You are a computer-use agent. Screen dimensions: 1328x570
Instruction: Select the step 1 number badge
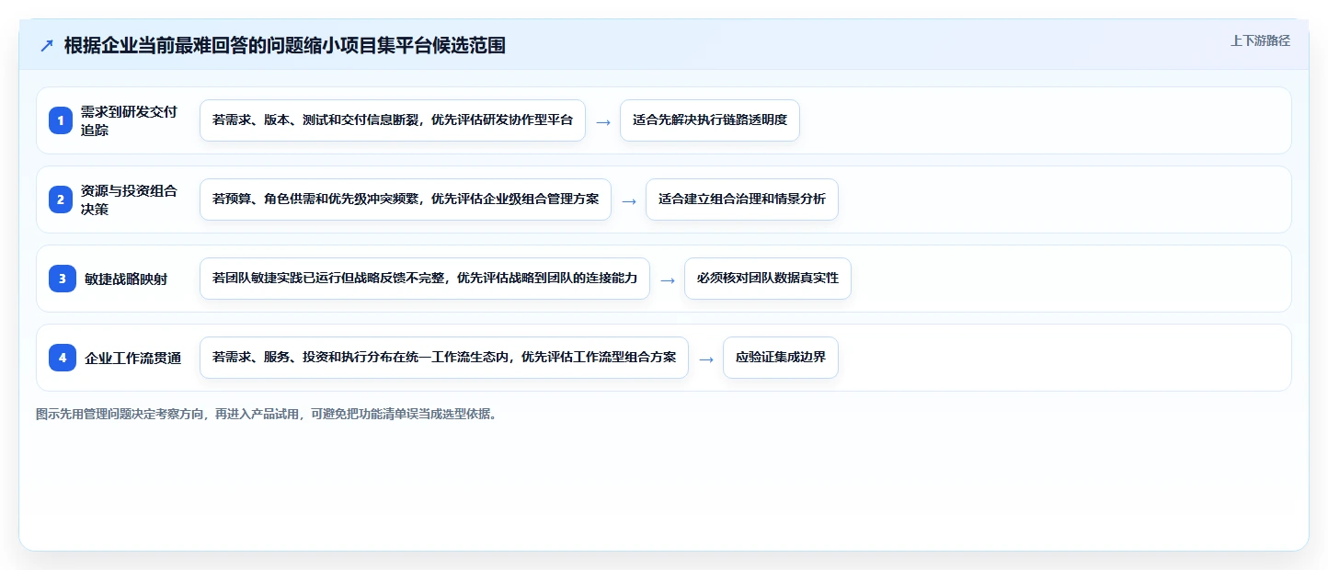tap(62, 120)
